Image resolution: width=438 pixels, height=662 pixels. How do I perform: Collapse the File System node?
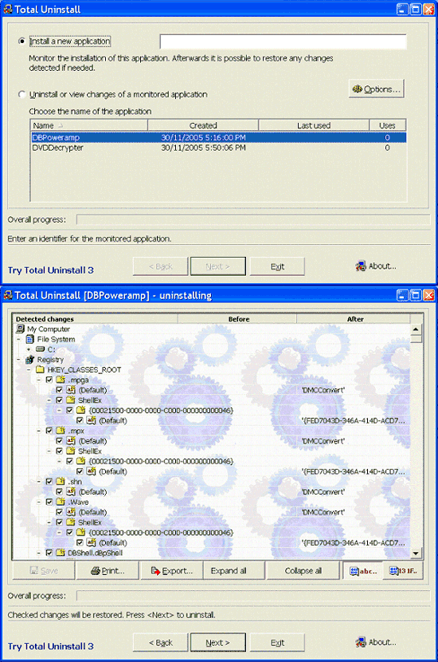tap(18, 339)
